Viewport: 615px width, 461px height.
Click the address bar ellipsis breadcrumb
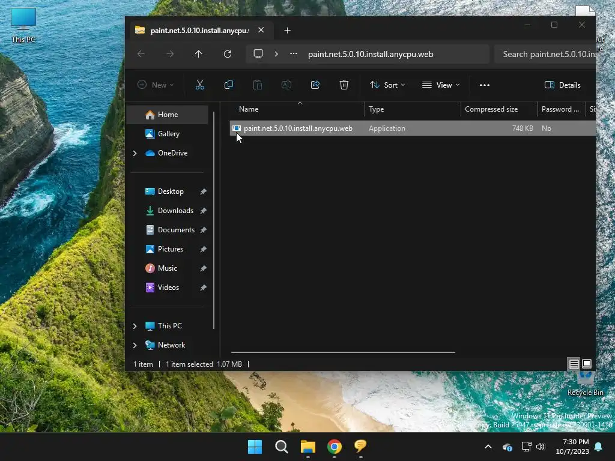point(293,54)
